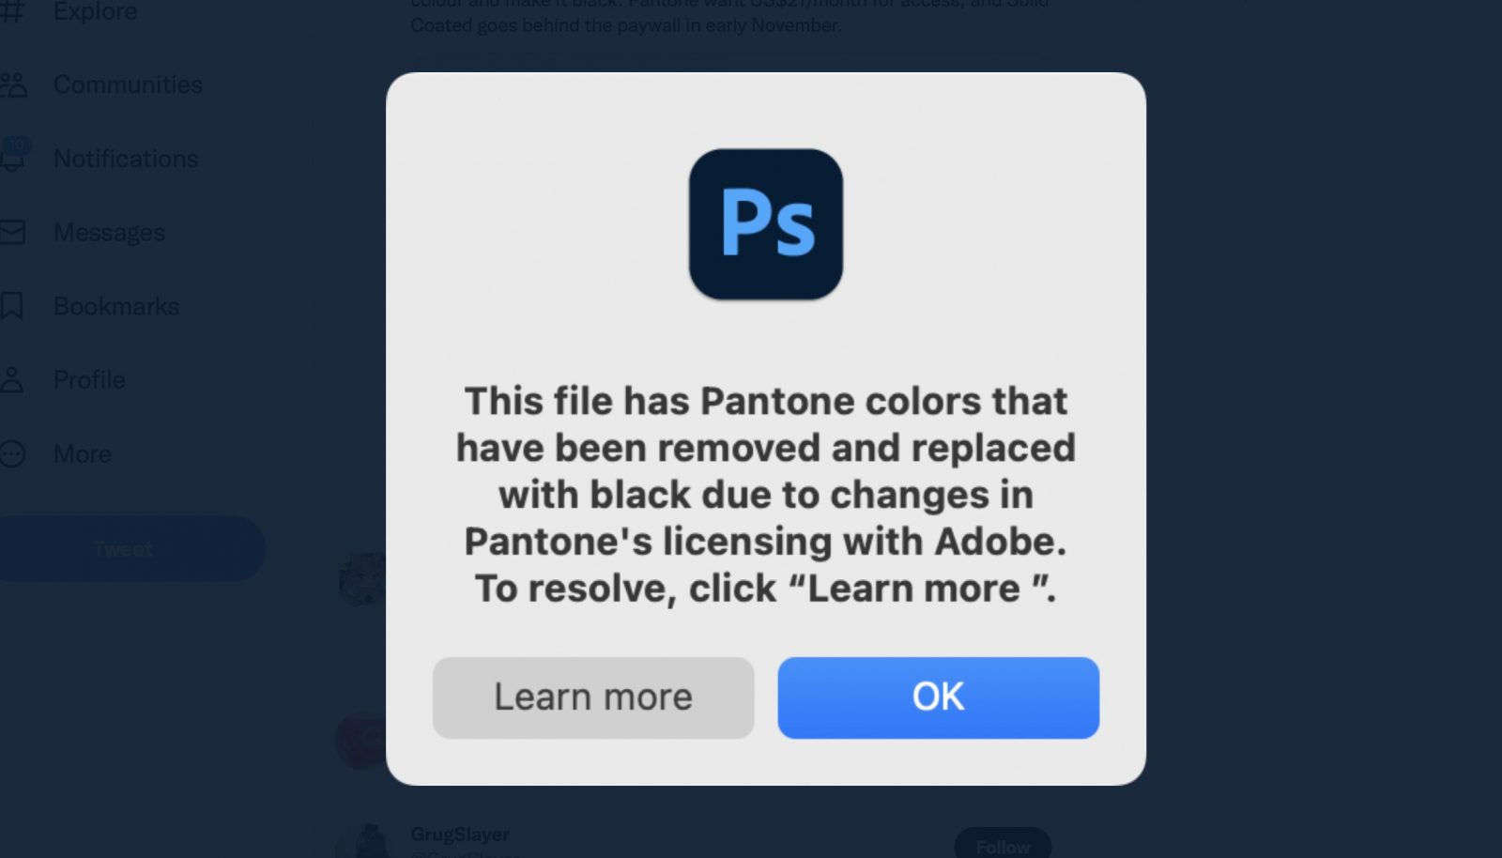Click the Communities people icon

coord(13,85)
